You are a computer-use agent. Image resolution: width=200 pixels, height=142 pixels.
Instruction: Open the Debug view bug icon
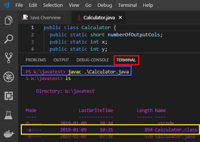pos(9,77)
